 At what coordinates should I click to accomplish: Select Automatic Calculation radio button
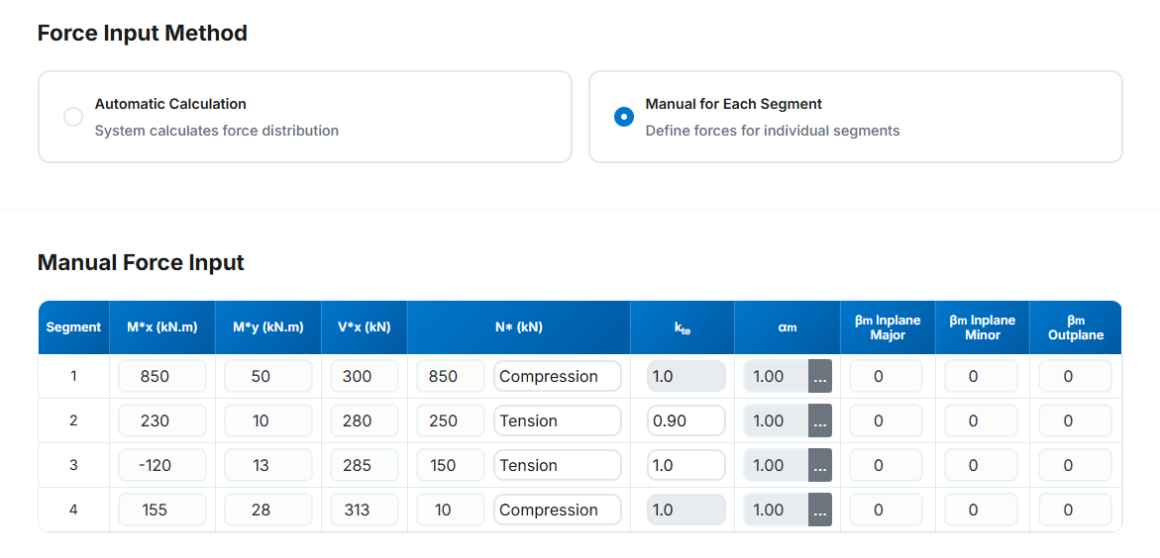[x=73, y=117]
